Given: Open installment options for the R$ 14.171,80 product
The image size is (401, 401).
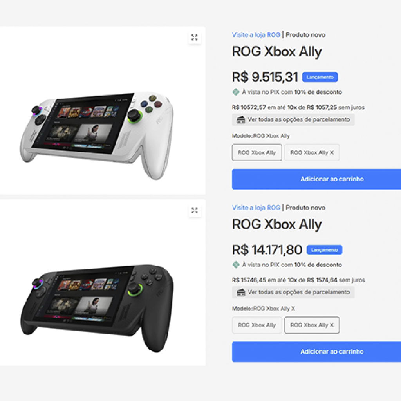Looking at the screenshot, I should (298, 292).
